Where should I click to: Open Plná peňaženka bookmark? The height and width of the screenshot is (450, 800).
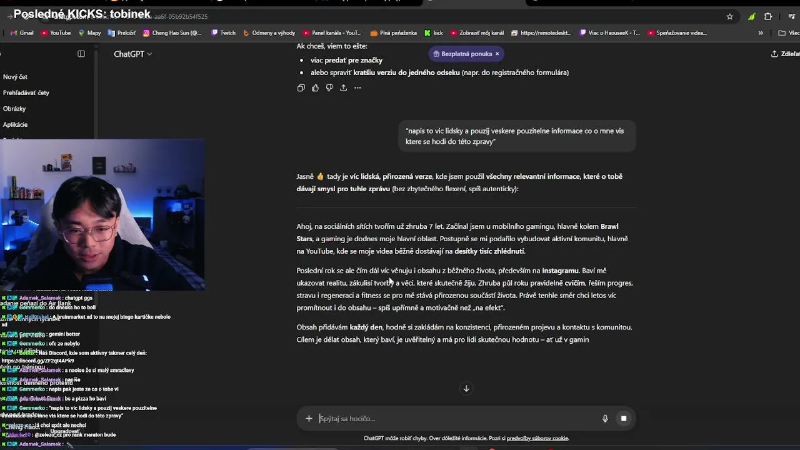click(394, 33)
